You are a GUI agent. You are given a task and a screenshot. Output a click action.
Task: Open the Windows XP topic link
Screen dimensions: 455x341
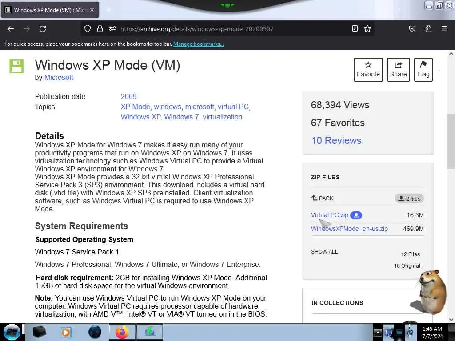(140, 117)
